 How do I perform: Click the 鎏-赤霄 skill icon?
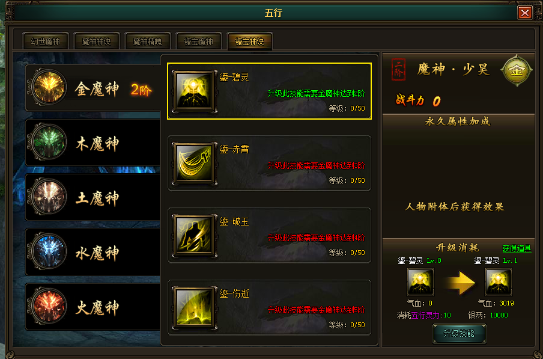(194, 163)
